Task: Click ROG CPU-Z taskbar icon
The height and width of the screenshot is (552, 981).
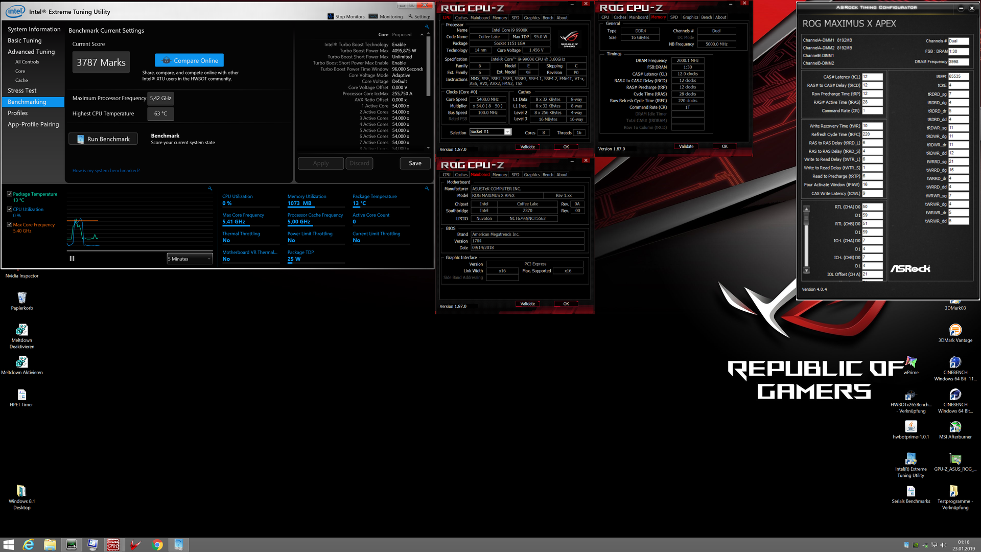Action: tap(113, 545)
